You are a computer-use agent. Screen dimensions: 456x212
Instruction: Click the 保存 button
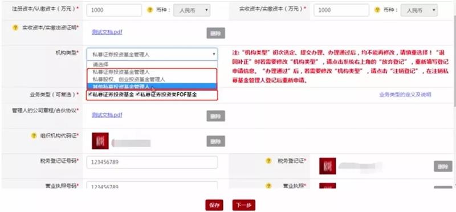click(214, 205)
